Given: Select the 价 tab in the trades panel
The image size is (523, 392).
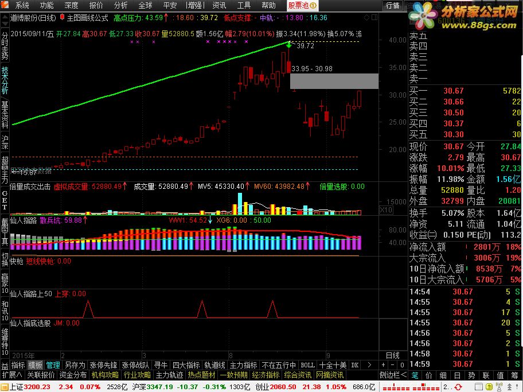Looking at the screenshot, I should 429,375.
